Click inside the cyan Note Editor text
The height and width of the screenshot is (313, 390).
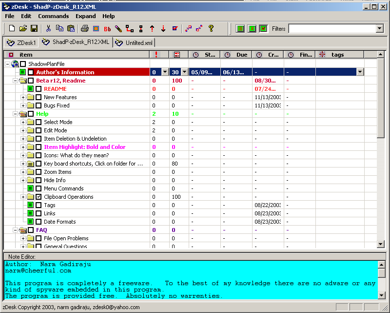tap(191, 280)
